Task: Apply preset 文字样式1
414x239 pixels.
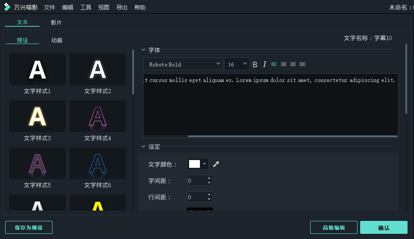Action: point(37,69)
